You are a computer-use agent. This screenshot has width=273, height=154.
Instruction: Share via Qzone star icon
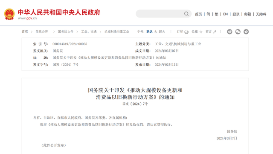(246, 32)
